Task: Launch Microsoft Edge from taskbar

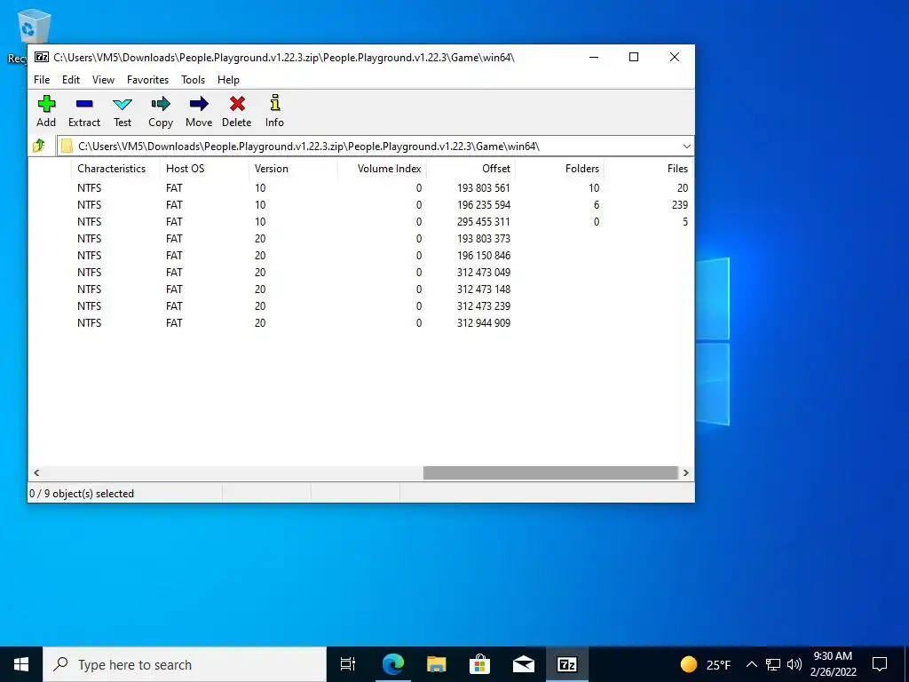Action: coord(392,664)
